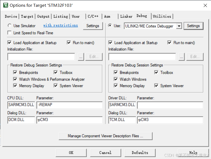Select the Debug tab
The width and height of the screenshot is (211, 159).
tap(142, 16)
